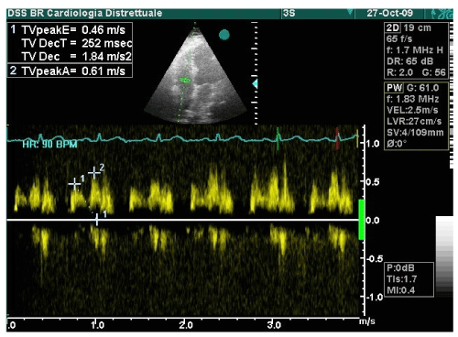The width and height of the screenshot is (458, 337).
Task: Click the HR 90 BPM readout
Action: [x=49, y=145]
